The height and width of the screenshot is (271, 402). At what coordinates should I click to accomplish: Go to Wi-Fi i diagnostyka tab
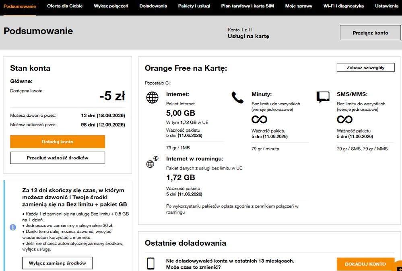(x=344, y=6)
